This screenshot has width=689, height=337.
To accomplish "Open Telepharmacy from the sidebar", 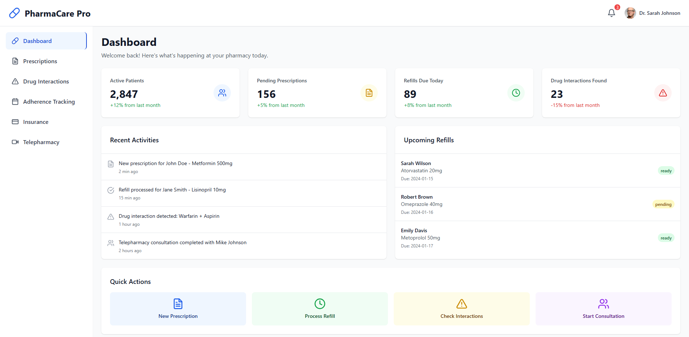I will tap(41, 142).
